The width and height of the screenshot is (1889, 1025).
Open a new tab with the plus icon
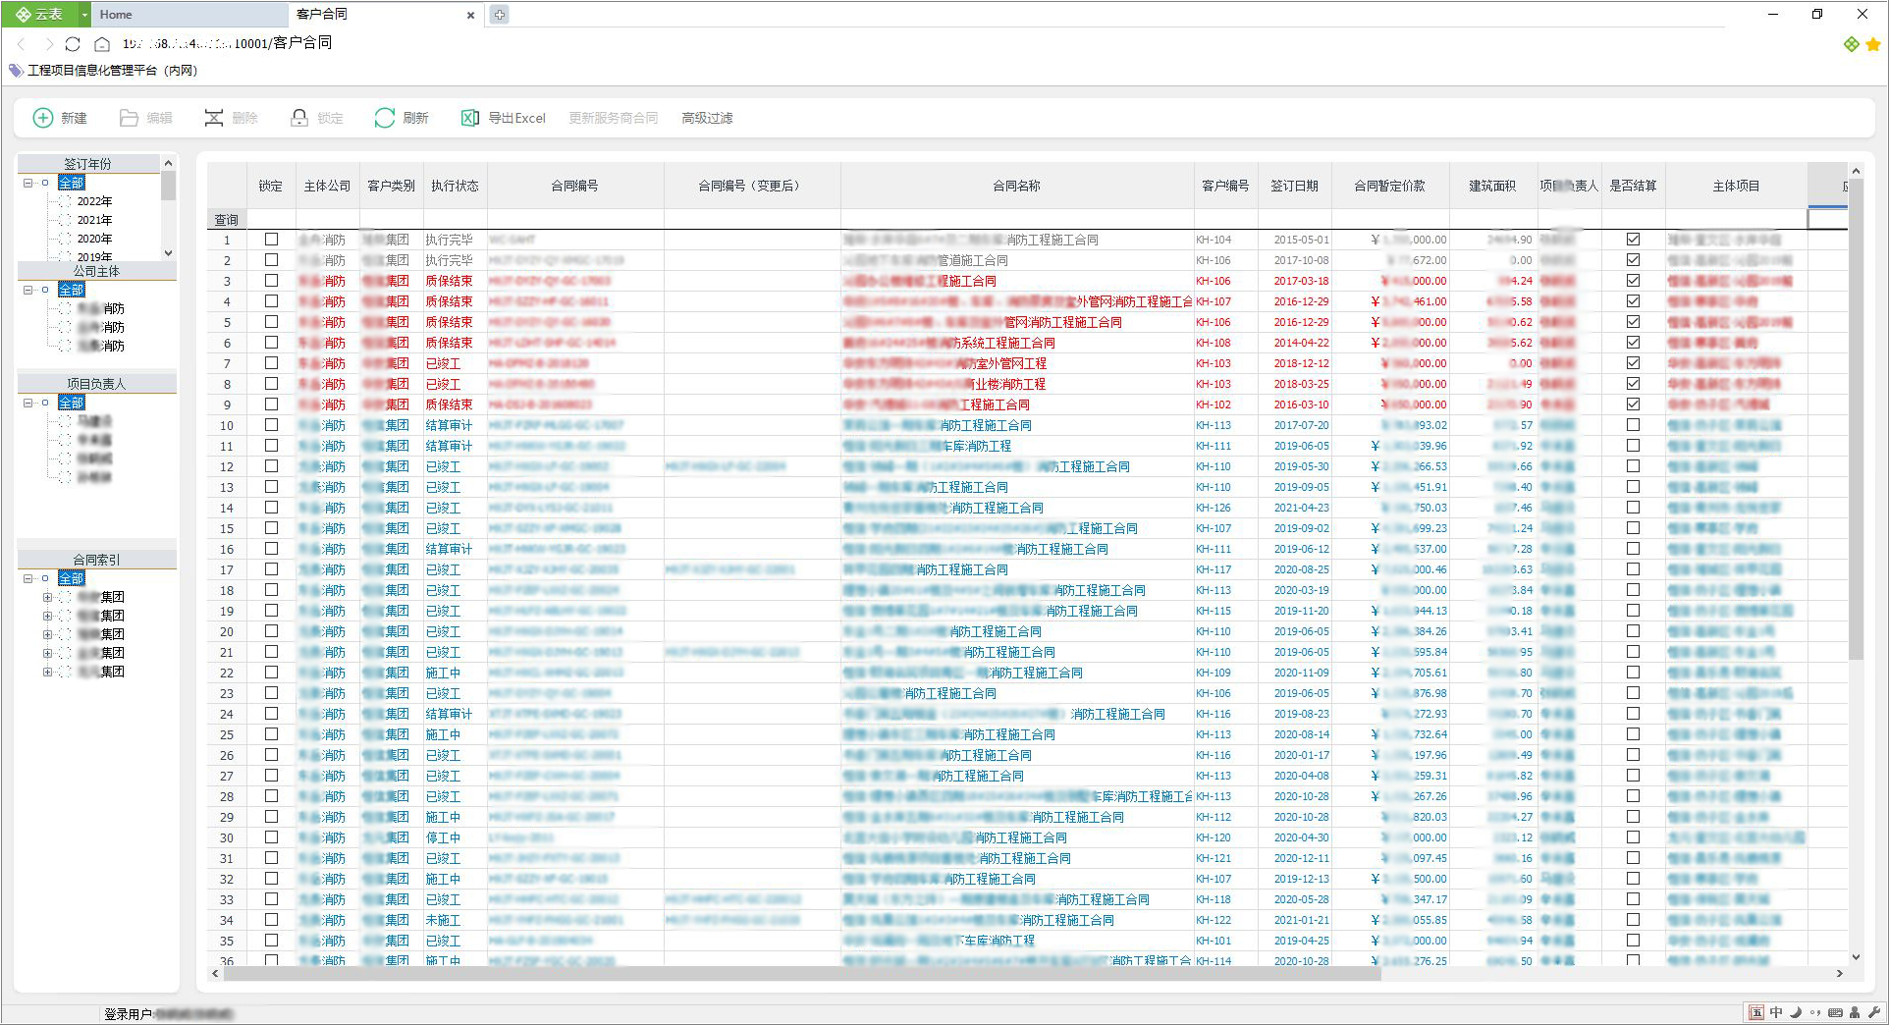click(500, 14)
